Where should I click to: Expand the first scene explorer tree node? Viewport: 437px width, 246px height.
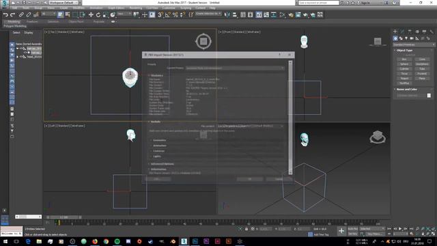point(17,49)
